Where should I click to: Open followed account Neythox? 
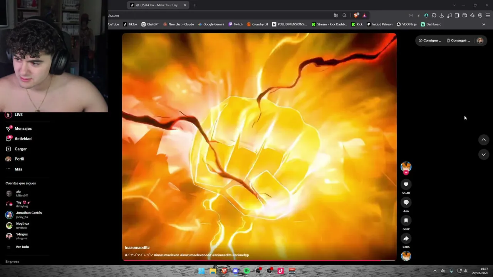[x=23, y=225]
